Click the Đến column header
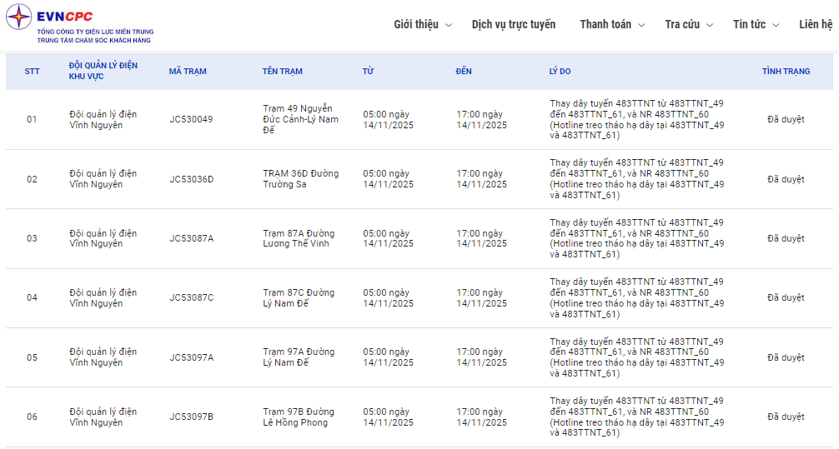The image size is (839, 449). tap(464, 72)
